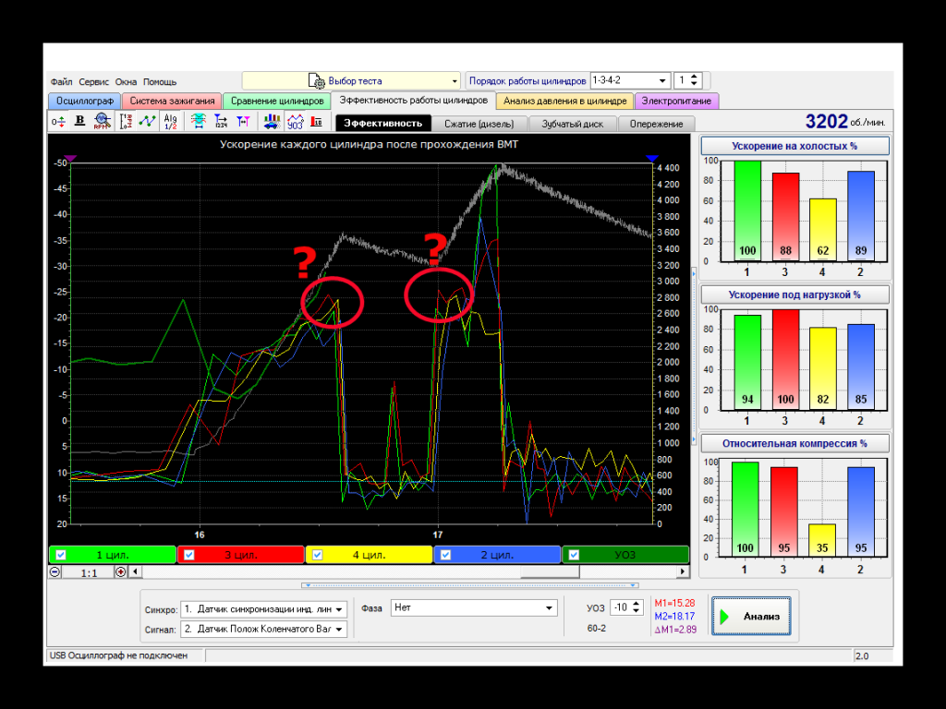Click the 'Относительная компрессия %' header
The image size is (946, 709).
tap(794, 444)
